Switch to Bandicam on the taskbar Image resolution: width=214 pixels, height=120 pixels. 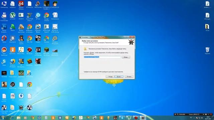point(136,118)
